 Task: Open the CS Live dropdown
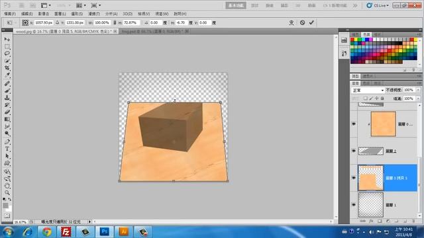(x=378, y=5)
